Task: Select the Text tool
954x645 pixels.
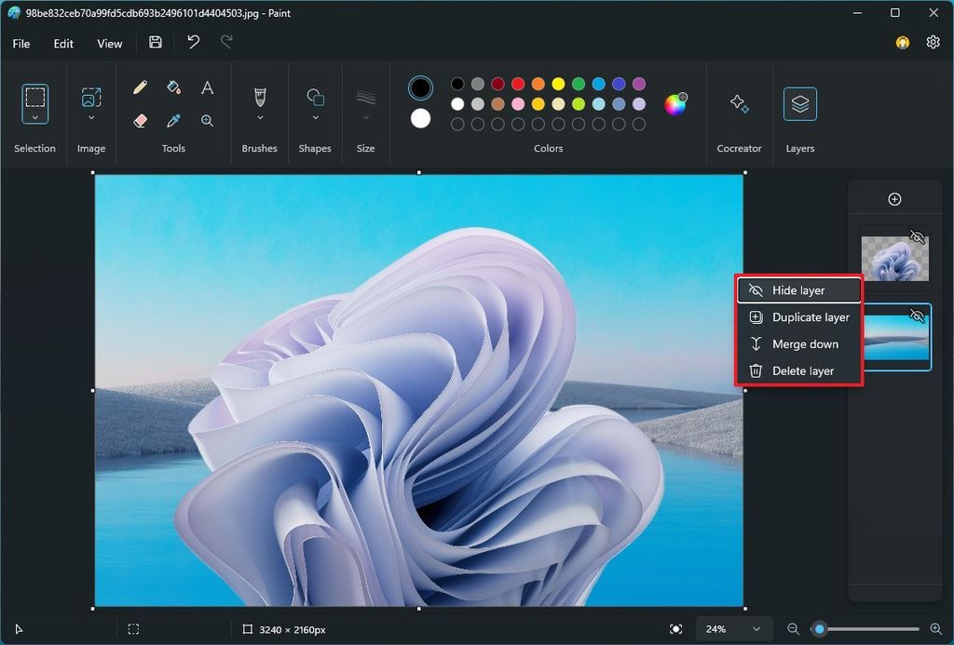Action: coord(207,87)
